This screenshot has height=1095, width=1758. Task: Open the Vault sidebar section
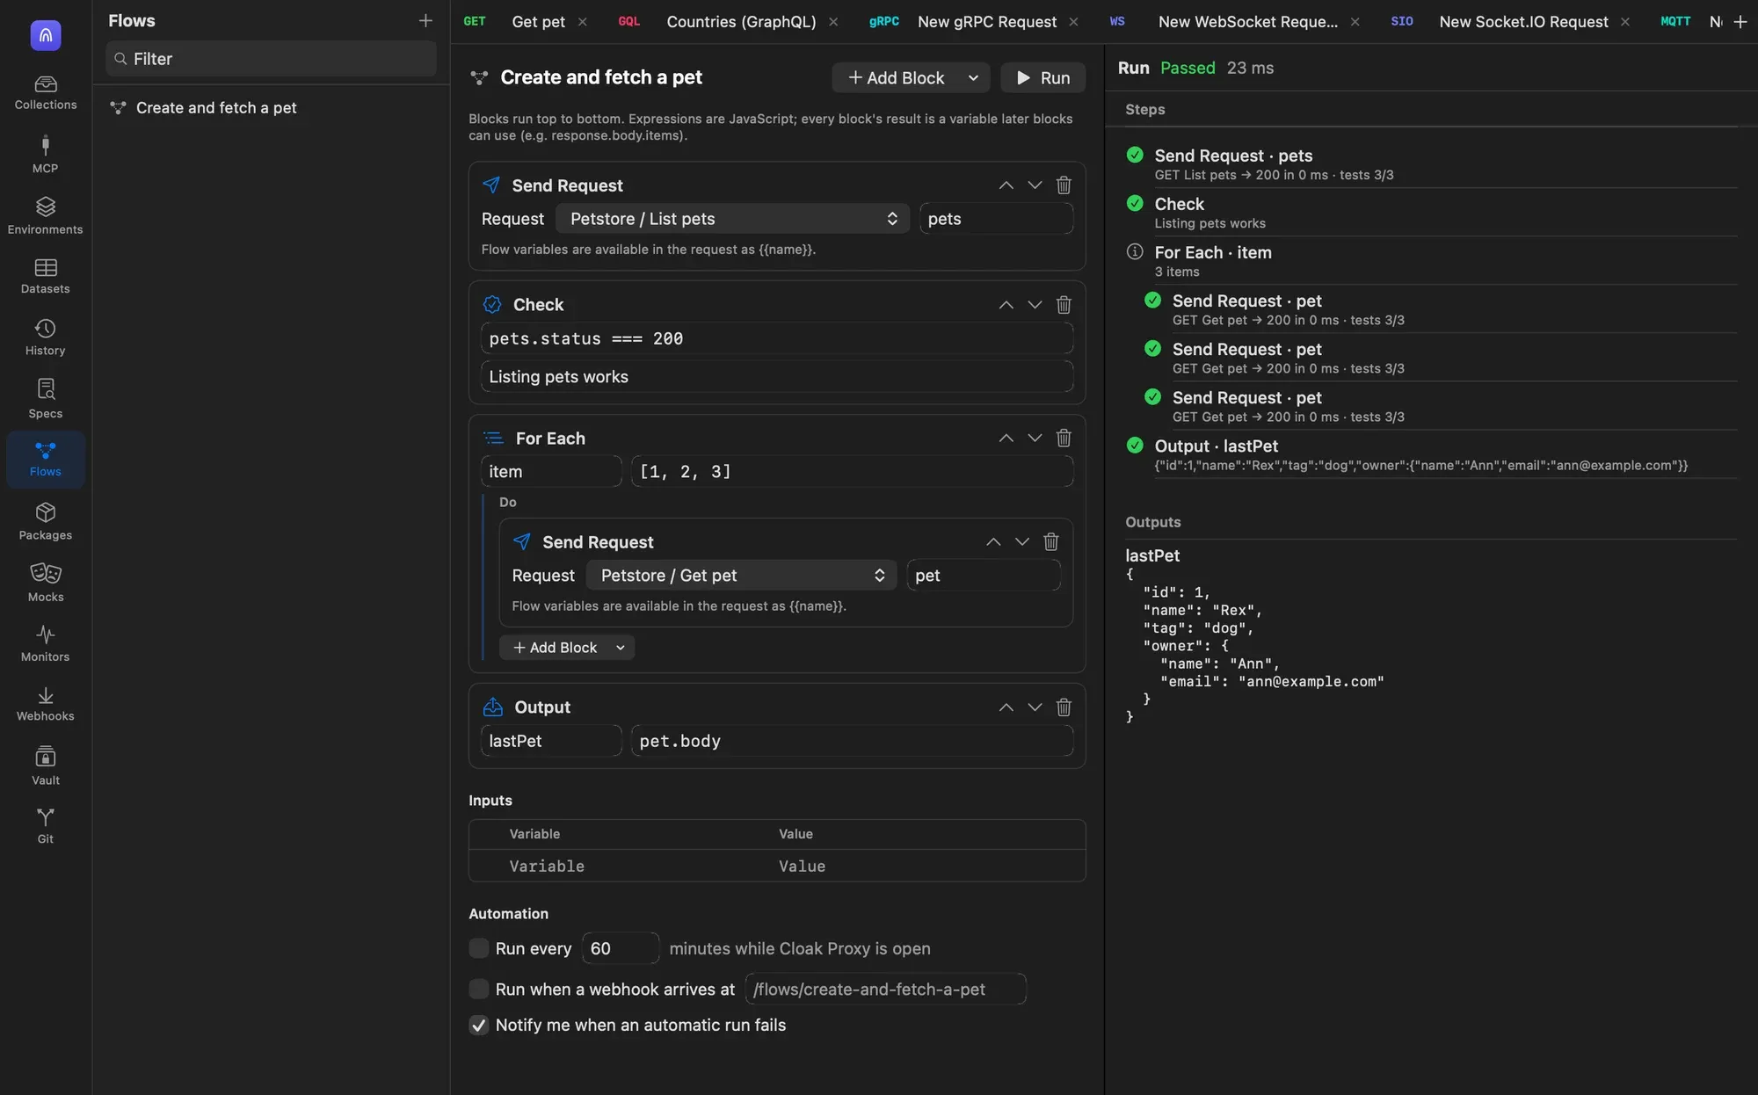pyautogui.click(x=46, y=767)
